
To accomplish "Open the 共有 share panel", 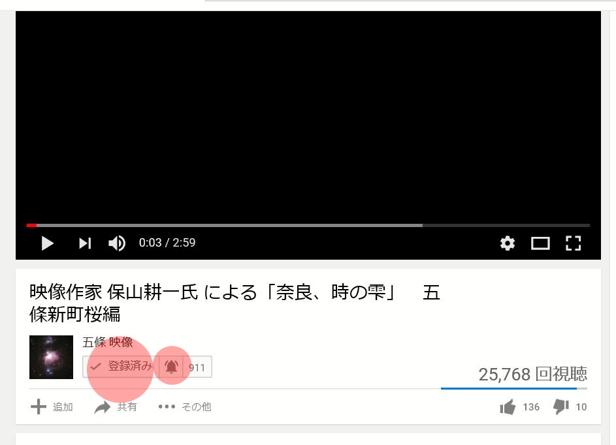I will pyautogui.click(x=116, y=407).
